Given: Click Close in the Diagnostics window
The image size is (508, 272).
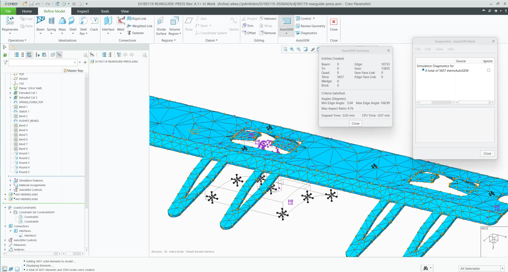Looking at the screenshot, I should pyautogui.click(x=487, y=153).
